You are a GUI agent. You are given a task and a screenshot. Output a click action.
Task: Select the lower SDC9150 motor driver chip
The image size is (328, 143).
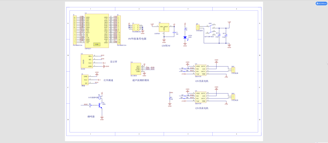[201, 97]
